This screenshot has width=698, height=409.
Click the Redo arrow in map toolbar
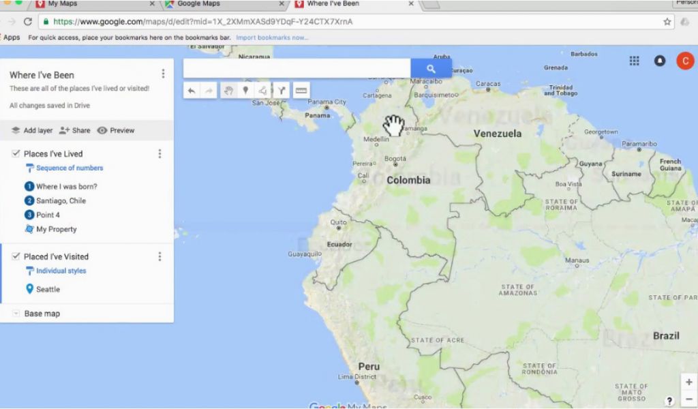[x=209, y=91]
